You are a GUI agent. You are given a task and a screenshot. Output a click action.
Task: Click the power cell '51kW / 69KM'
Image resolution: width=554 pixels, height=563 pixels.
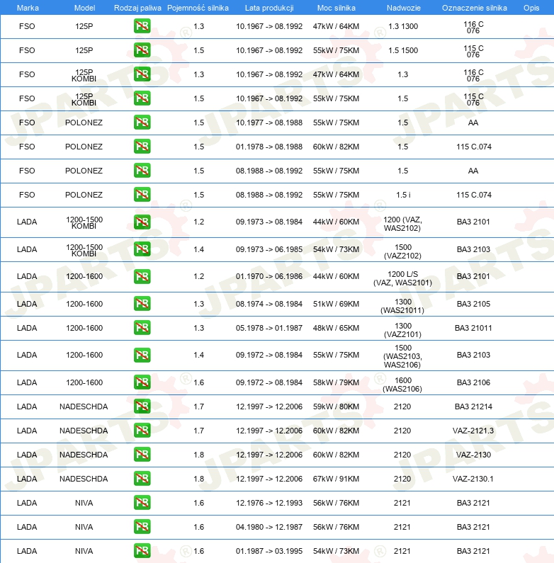click(336, 304)
